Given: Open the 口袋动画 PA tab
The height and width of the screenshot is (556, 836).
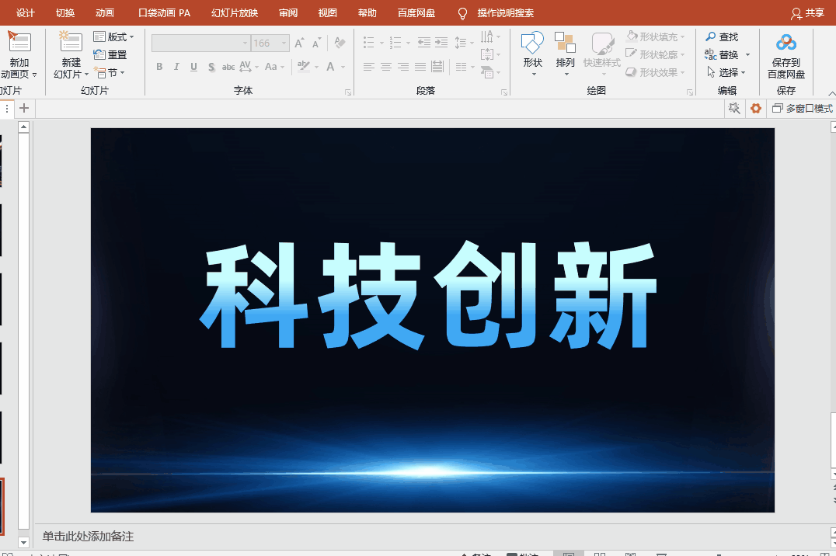Looking at the screenshot, I should (x=164, y=12).
